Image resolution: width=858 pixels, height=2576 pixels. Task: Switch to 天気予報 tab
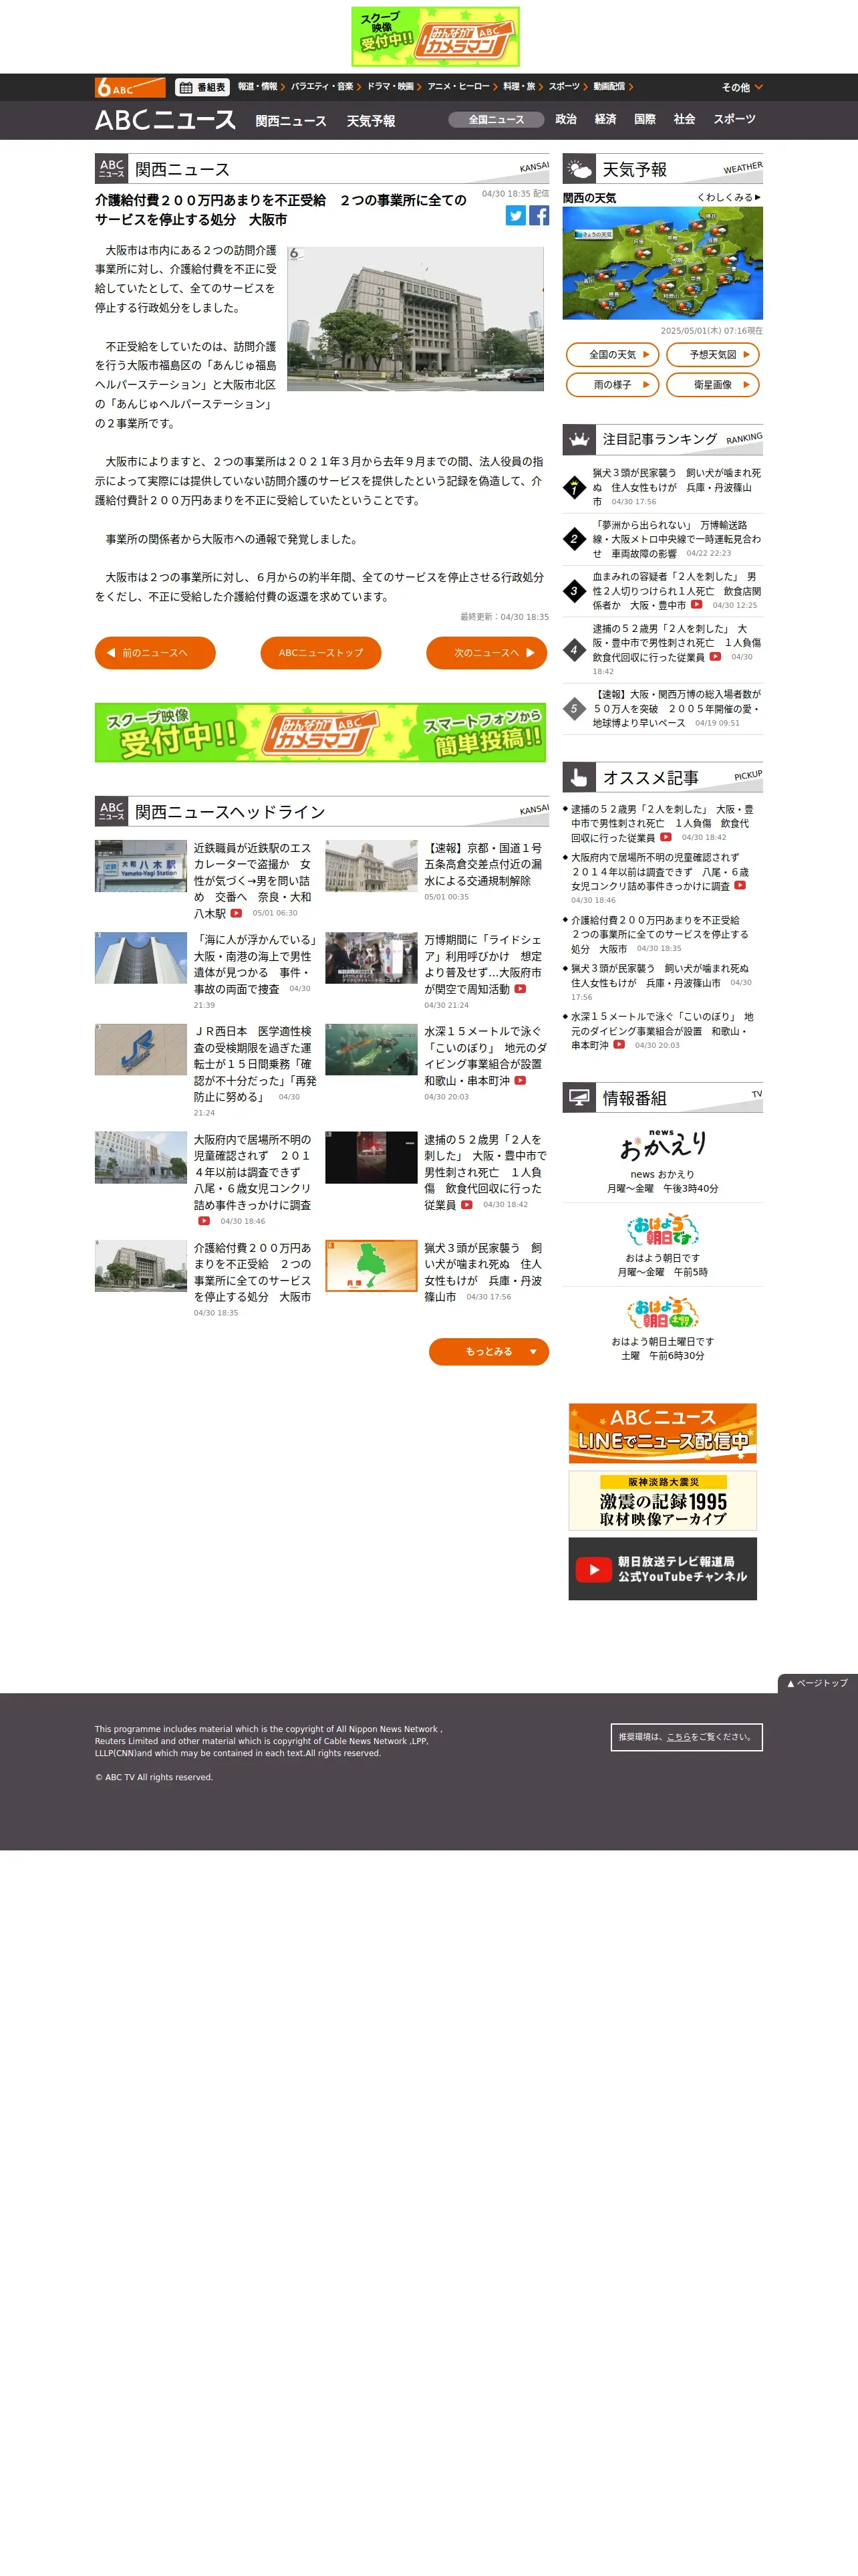click(371, 121)
